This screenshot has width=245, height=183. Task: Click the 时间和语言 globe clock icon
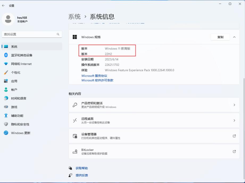point(6,98)
